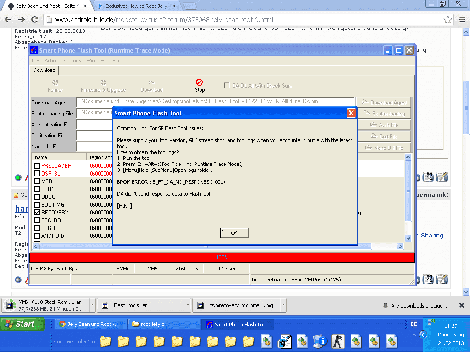Click the partition list scroll-down arrow
Viewport: 470px width, 352px height.
[408, 238]
